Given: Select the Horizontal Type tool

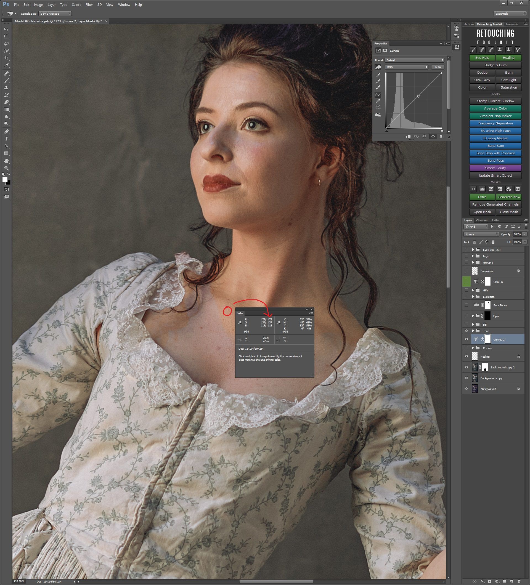Looking at the screenshot, I should pos(6,139).
